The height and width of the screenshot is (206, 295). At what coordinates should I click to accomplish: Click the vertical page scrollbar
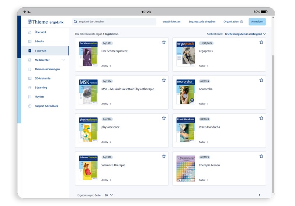(273, 124)
